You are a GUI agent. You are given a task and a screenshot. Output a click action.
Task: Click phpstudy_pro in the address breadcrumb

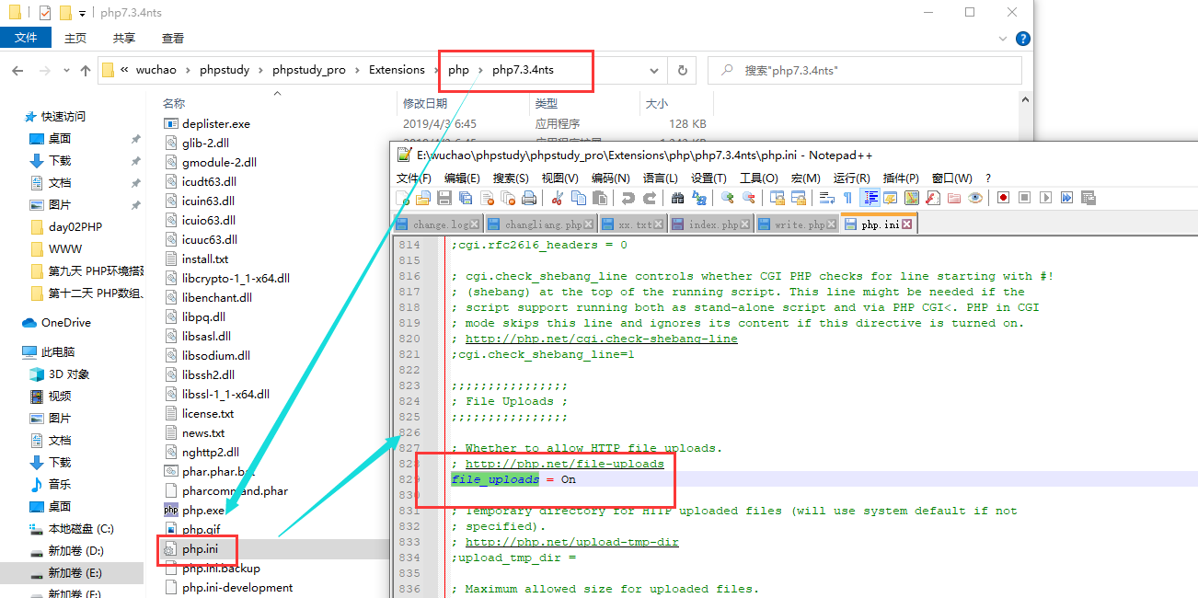(309, 70)
